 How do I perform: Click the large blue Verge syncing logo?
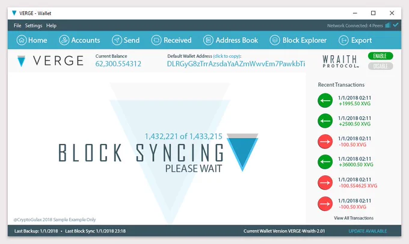point(242,152)
